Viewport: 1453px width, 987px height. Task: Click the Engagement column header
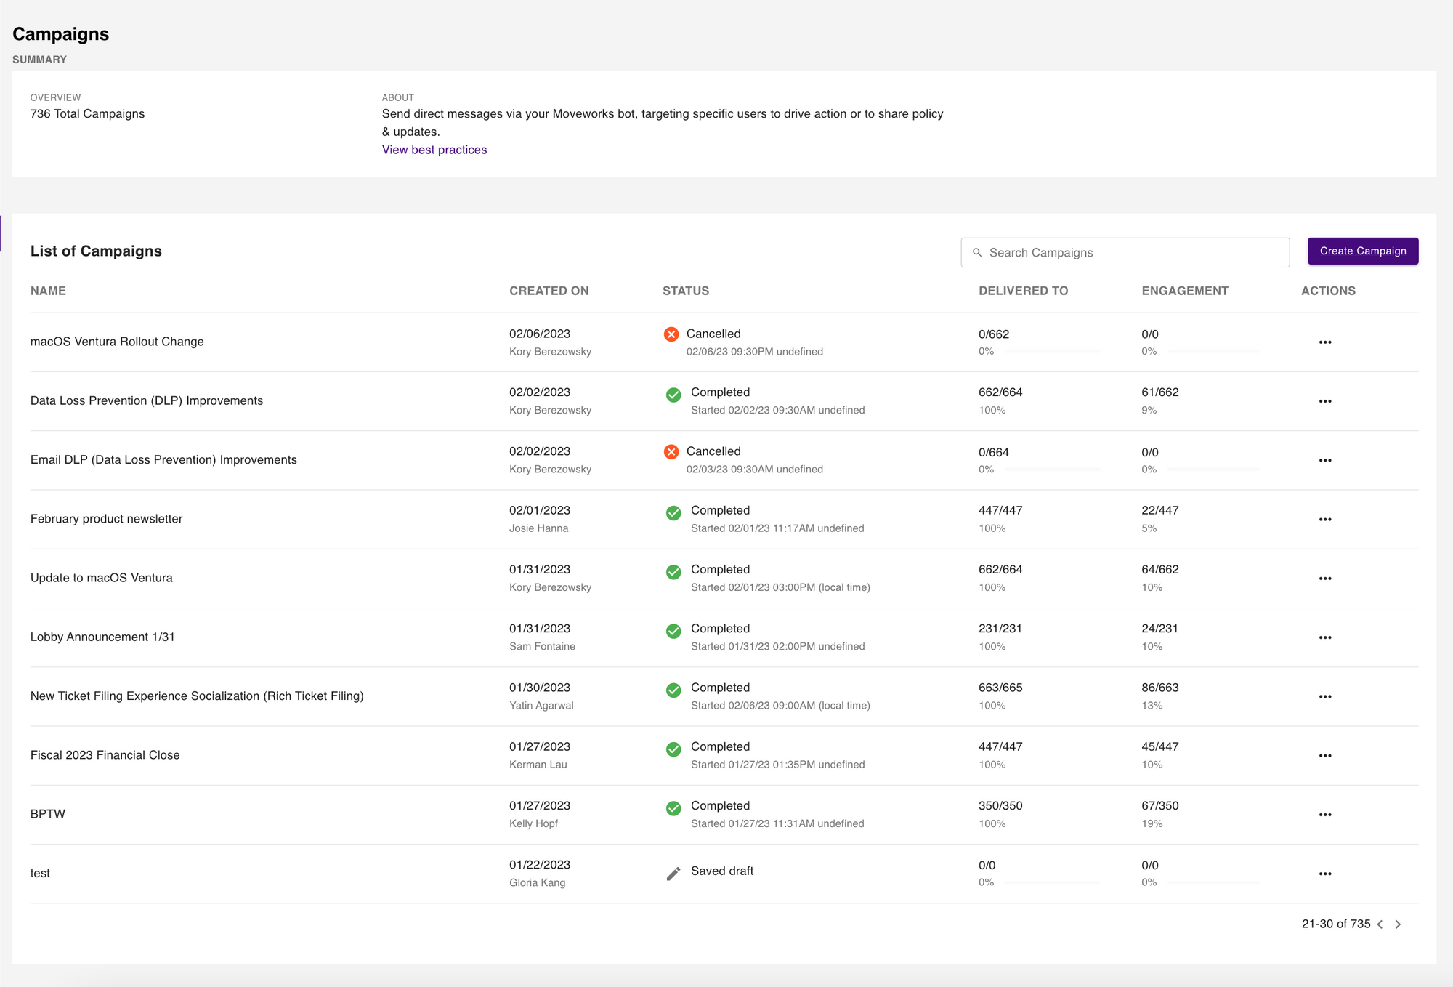1184,291
